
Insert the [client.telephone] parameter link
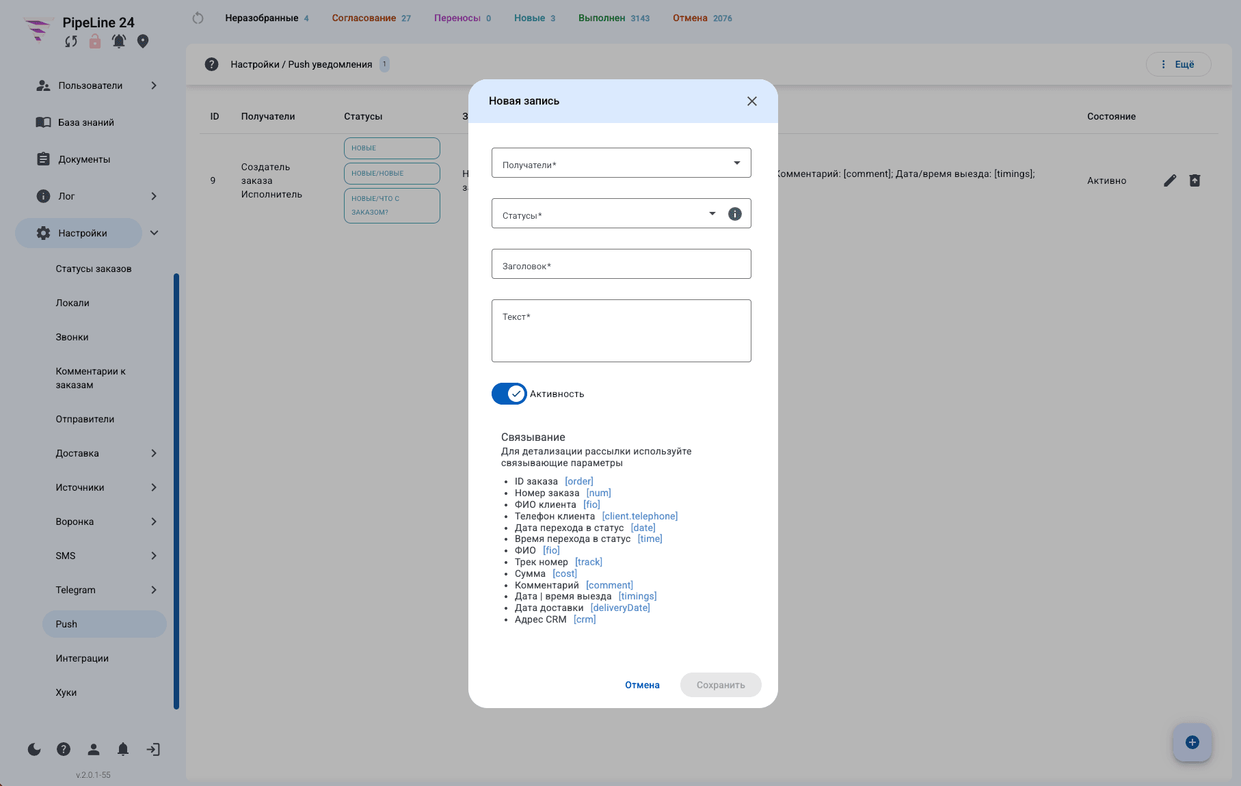click(640, 516)
